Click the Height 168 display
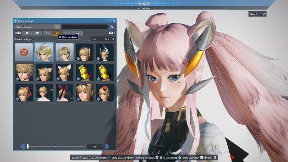This screenshot has height=162, width=288. coord(257,14)
